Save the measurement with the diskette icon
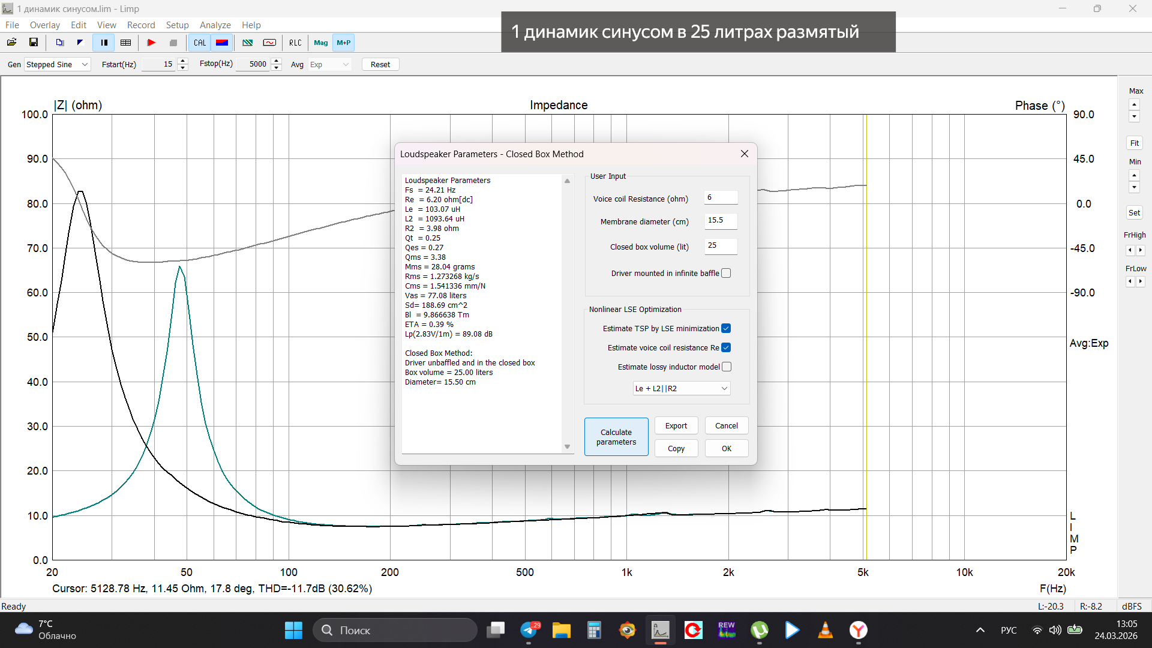 click(x=34, y=43)
